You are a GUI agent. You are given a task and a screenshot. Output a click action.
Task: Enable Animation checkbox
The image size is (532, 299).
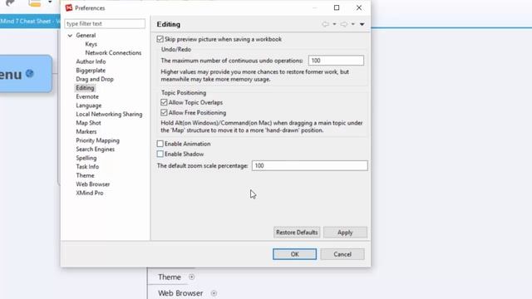click(160, 144)
